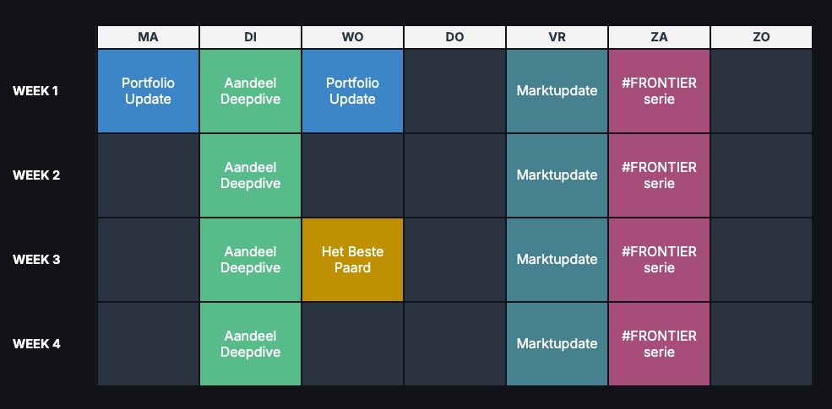This screenshot has width=832, height=409.
Task: Select the DI column header
Action: (x=251, y=37)
